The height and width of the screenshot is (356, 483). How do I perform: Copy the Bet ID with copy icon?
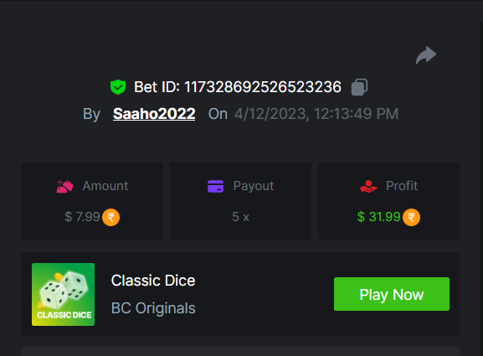pyautogui.click(x=359, y=87)
